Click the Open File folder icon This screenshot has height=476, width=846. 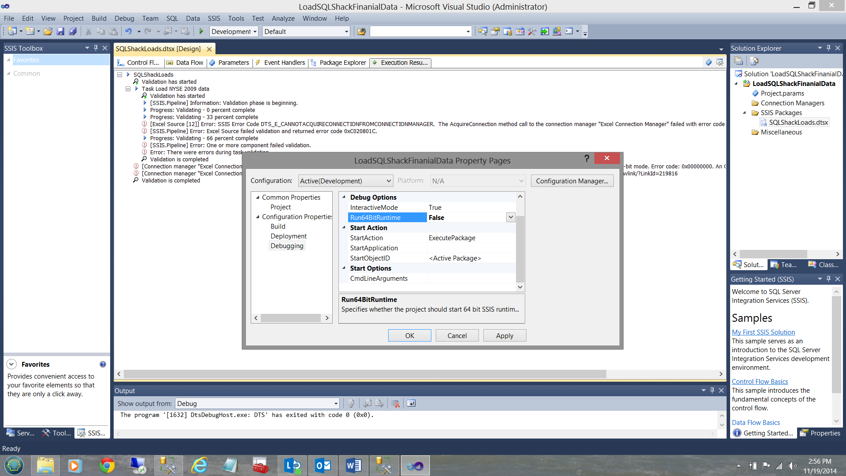click(48, 31)
